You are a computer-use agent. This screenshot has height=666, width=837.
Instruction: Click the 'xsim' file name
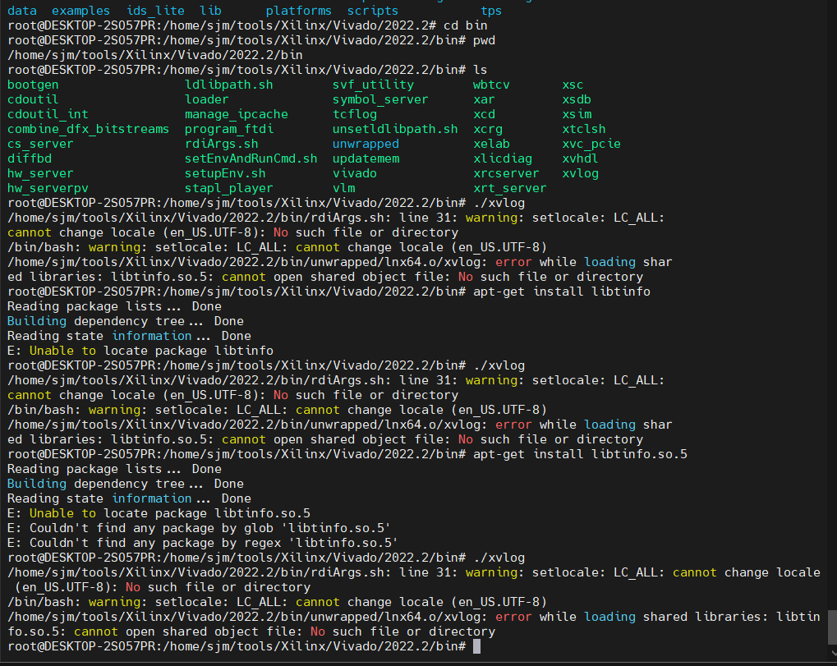tap(577, 114)
